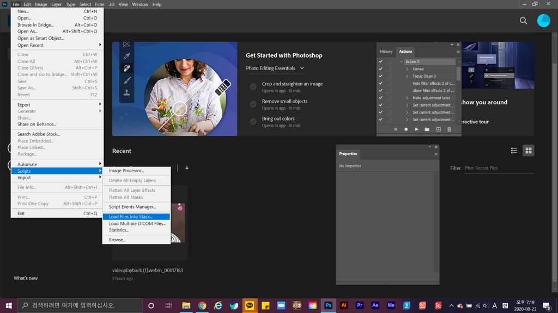Screen dimensions: 558x313
Task: Toggle the checkmark for Make adjustment layer
Action: [x=380, y=98]
